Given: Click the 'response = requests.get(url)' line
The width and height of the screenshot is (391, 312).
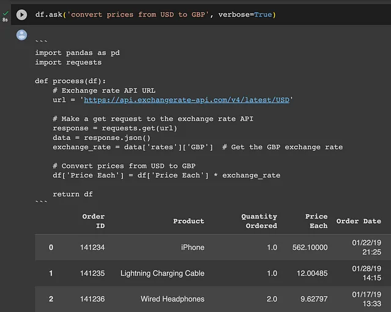Looking at the screenshot, I should [x=115, y=128].
